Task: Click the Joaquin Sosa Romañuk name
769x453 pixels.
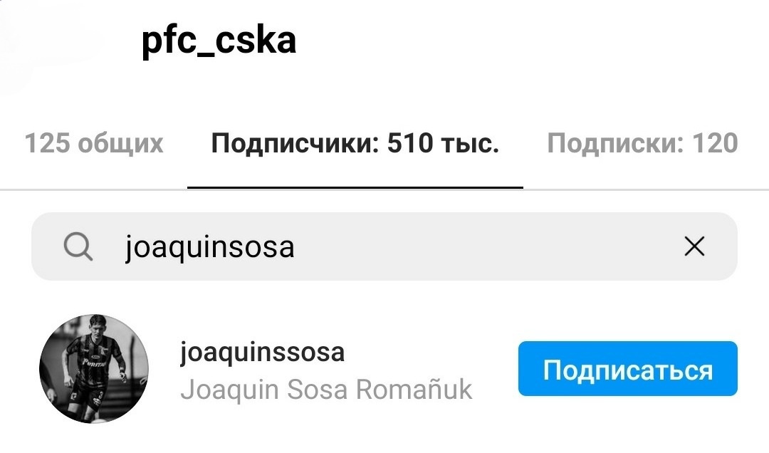Action: click(326, 390)
